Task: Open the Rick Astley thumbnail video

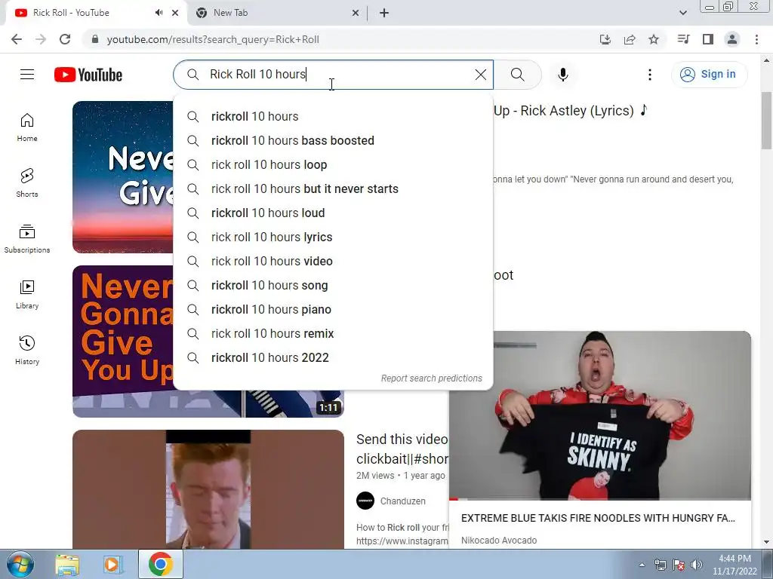Action: coord(208,489)
